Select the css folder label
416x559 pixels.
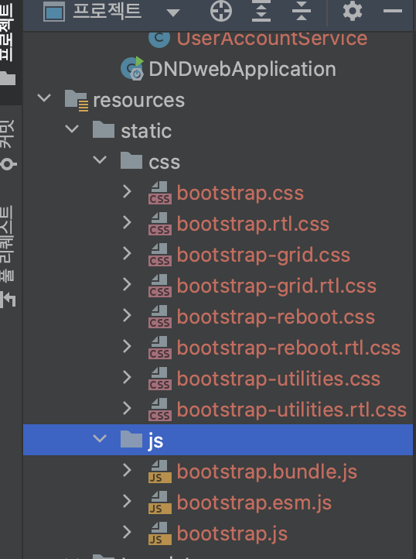pyautogui.click(x=165, y=163)
